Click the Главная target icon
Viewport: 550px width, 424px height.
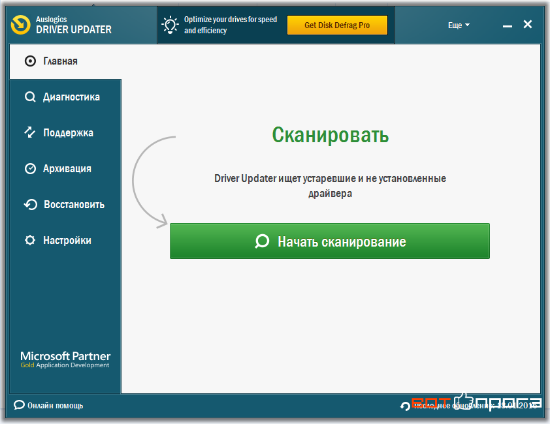pos(30,61)
